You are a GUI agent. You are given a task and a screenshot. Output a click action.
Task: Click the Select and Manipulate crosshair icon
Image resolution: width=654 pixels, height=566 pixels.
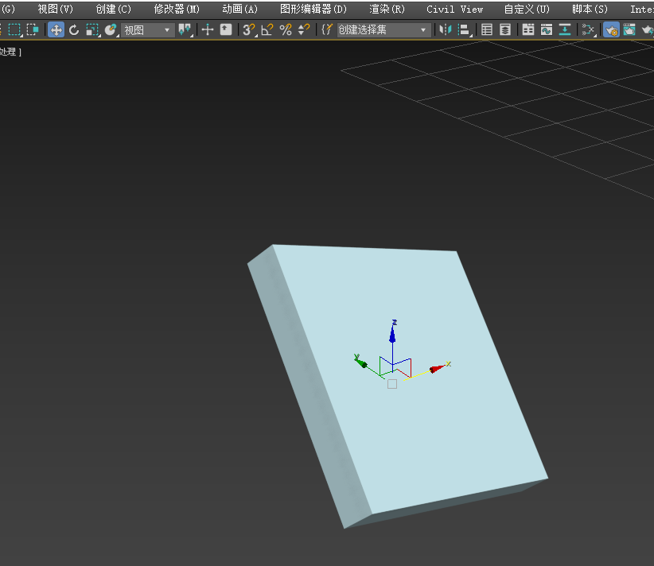(x=208, y=29)
